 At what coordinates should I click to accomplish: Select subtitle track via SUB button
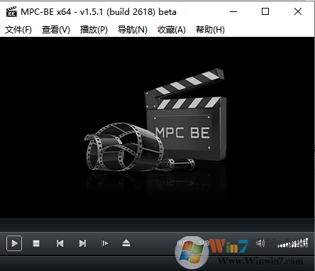[x=204, y=243]
